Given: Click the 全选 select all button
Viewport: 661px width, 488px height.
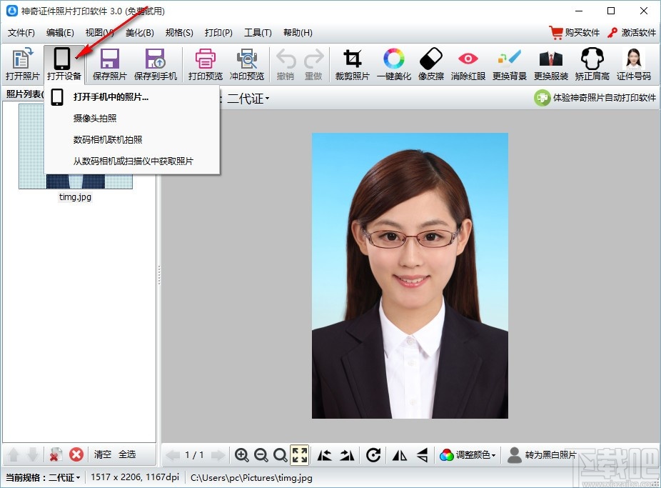Looking at the screenshot, I should (x=127, y=454).
